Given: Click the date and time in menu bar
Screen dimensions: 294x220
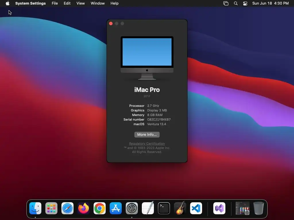Looking at the screenshot, I should [270, 3].
